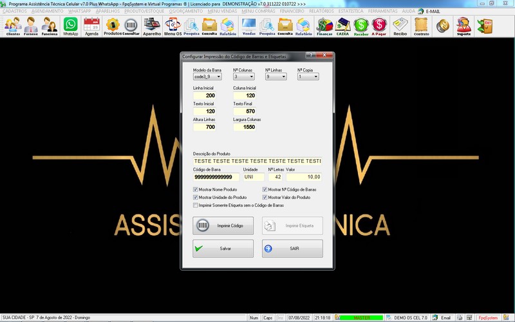Open the FERRAMENTAS menu
This screenshot has width=515, height=322.
[x=382, y=11]
